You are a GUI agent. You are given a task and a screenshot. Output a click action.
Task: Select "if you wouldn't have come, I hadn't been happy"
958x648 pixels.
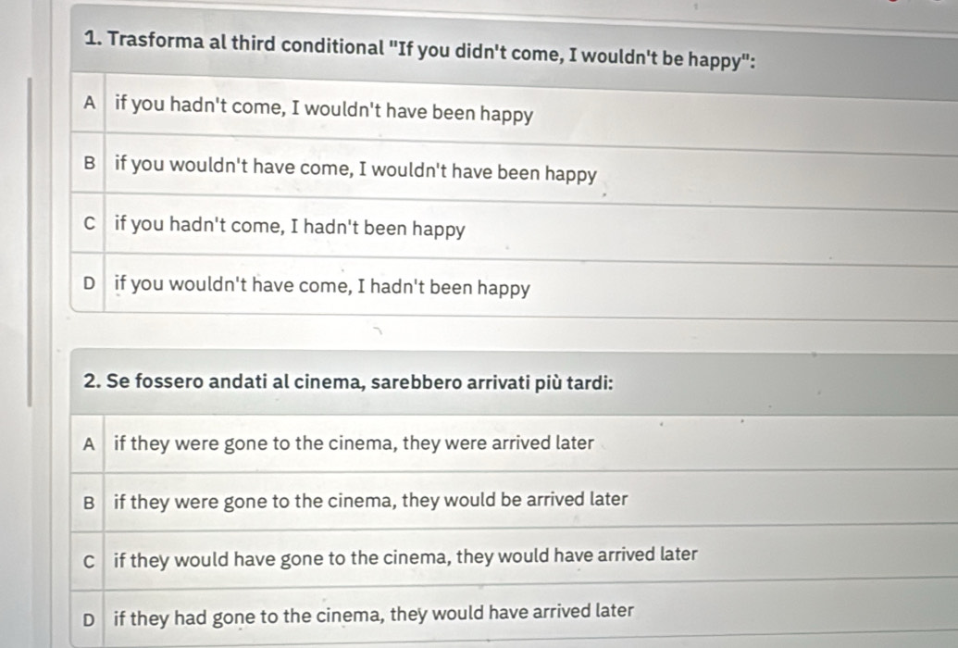coord(322,286)
